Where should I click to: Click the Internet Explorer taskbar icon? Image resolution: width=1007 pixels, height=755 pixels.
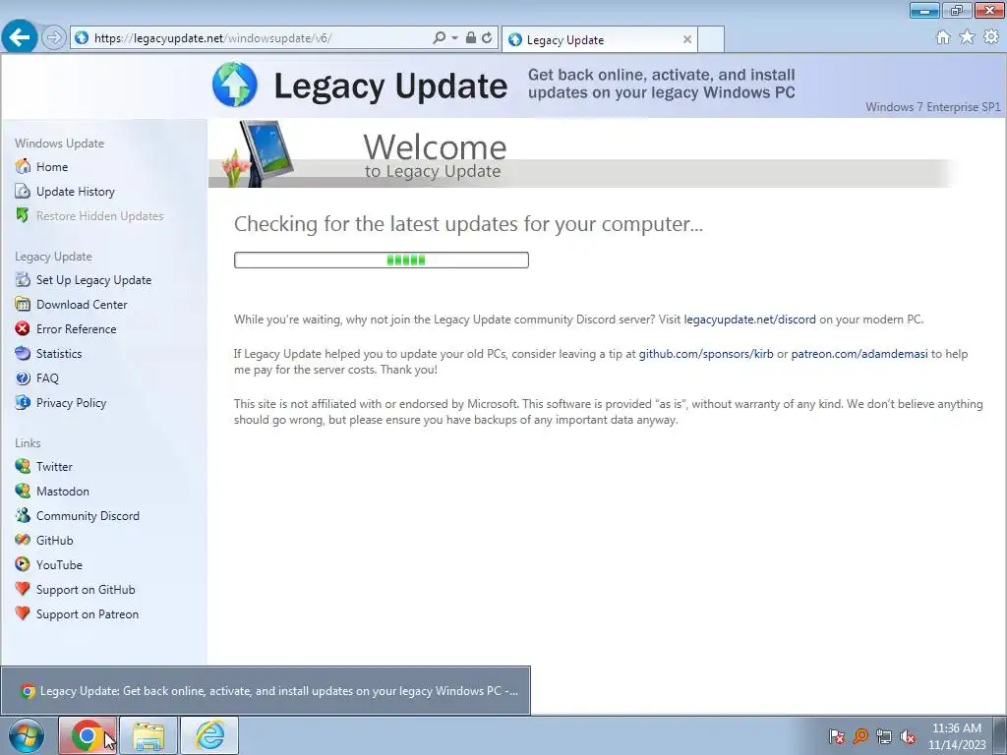(209, 735)
